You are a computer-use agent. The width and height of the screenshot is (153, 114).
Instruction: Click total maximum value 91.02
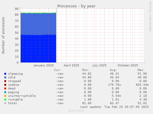click(x=142, y=103)
